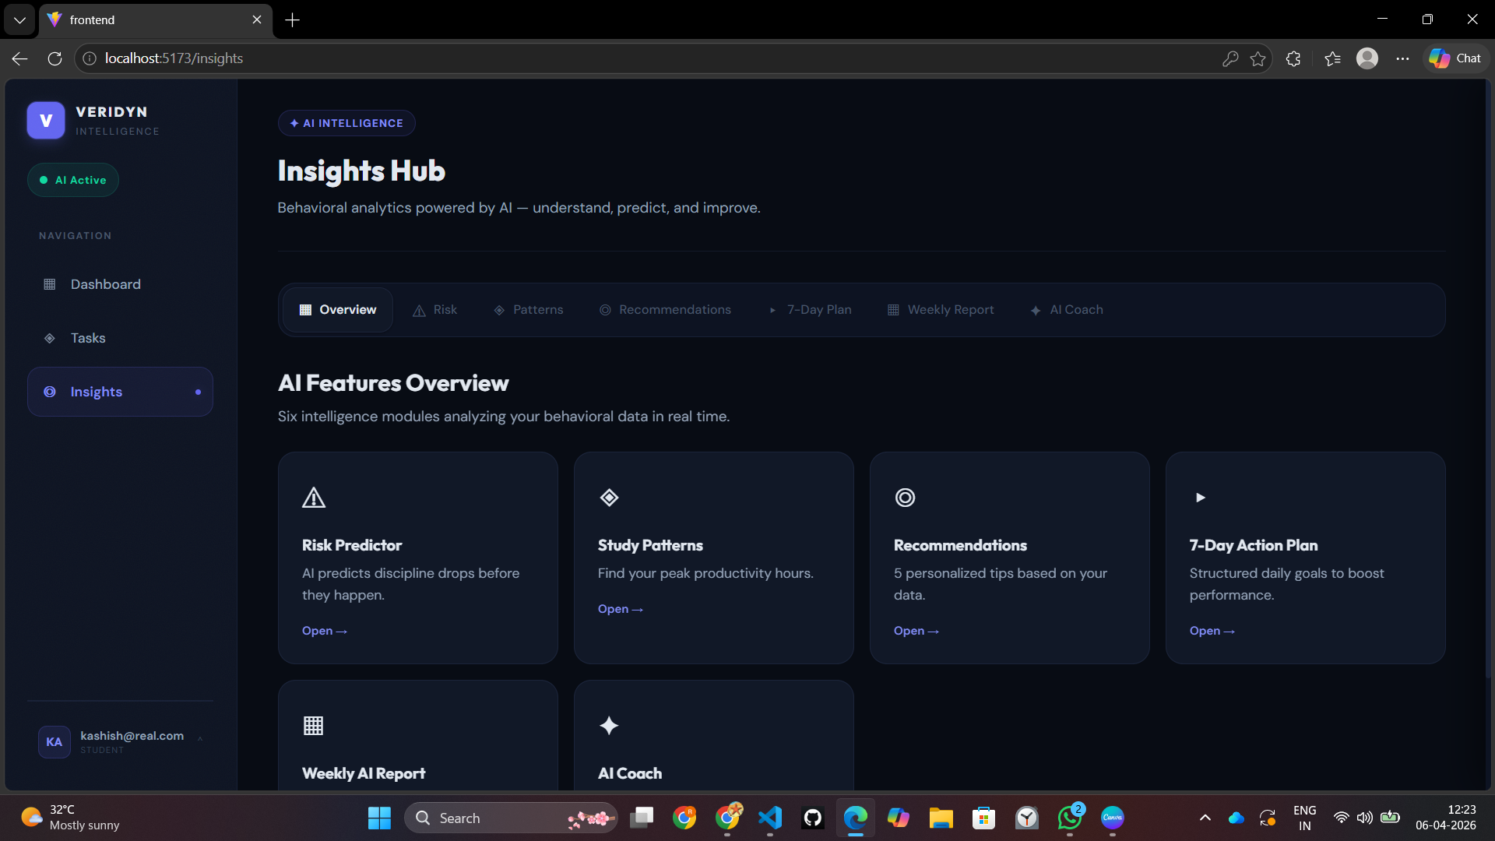Open volume control in system tray

coord(1365,818)
